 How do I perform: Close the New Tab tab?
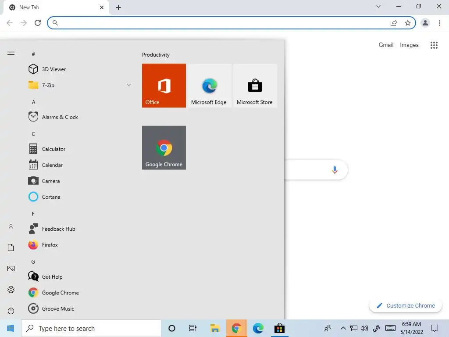[102, 7]
